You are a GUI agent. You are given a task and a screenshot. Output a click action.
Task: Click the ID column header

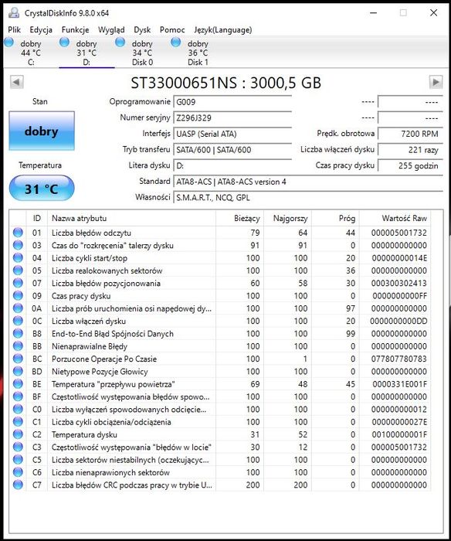point(37,219)
